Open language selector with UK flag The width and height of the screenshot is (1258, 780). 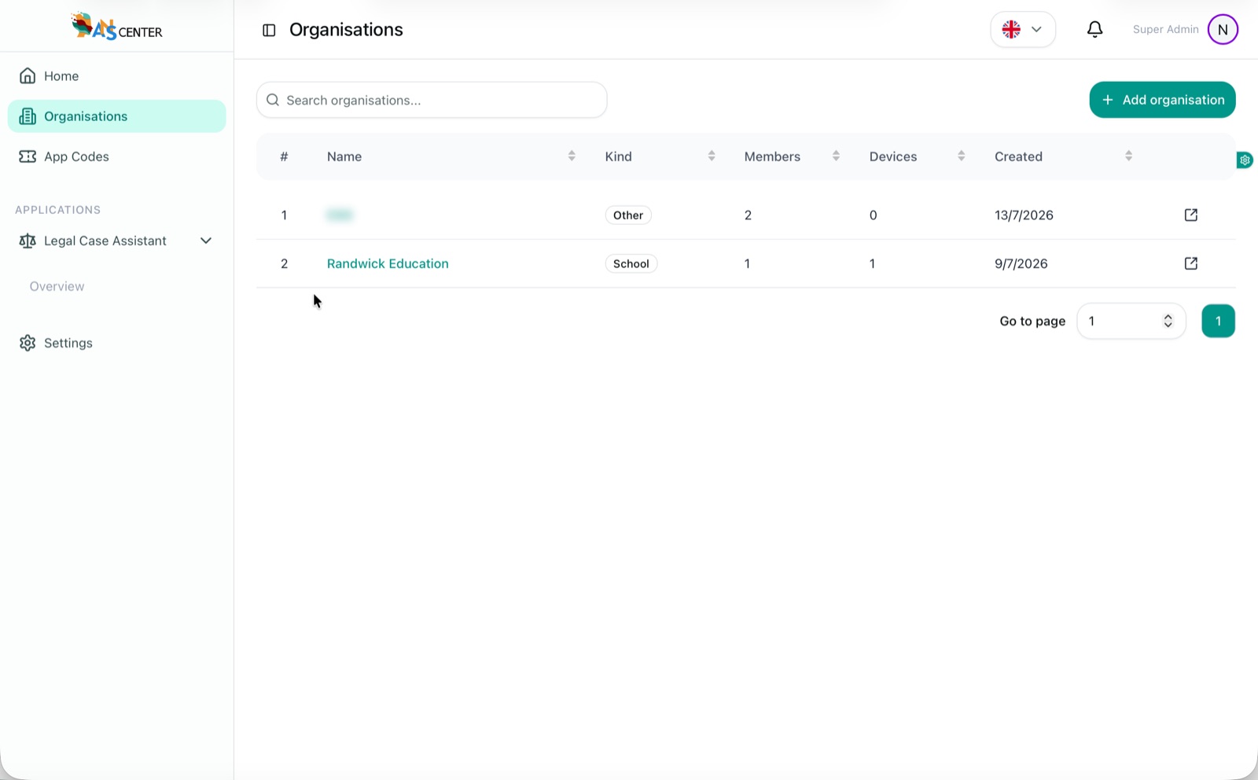1022,29
